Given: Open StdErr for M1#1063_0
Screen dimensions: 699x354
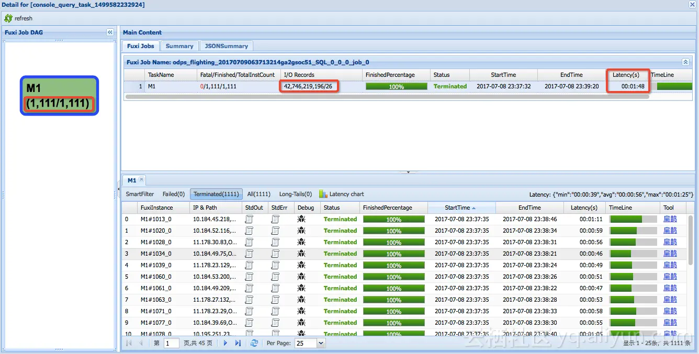Looking at the screenshot, I should 275,300.
